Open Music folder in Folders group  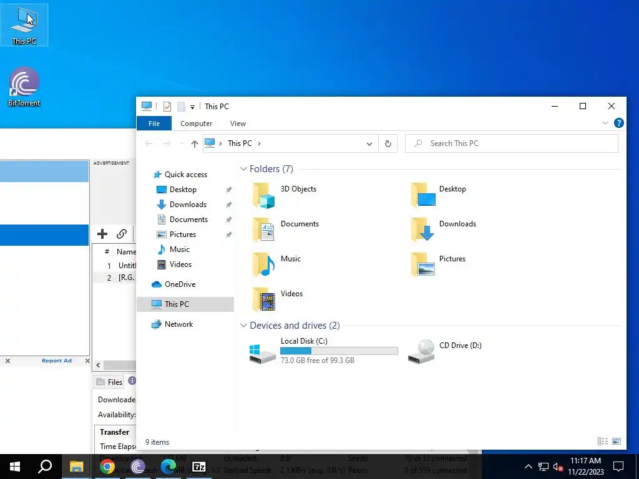pos(276,265)
